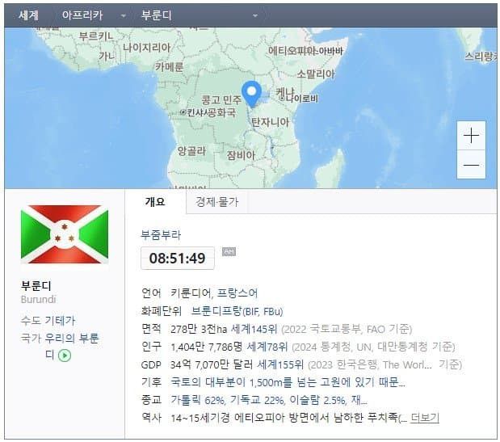
Task: Play the national anthem 우리의 부룬디
Action: [x=65, y=355]
